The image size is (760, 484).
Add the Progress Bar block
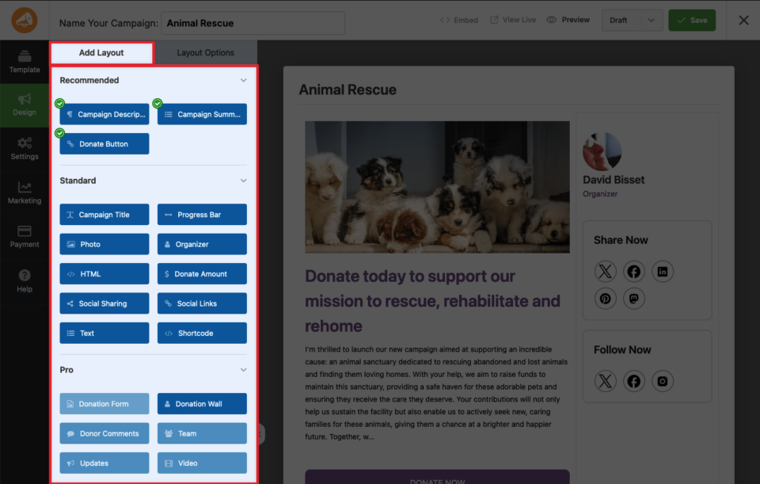(202, 215)
